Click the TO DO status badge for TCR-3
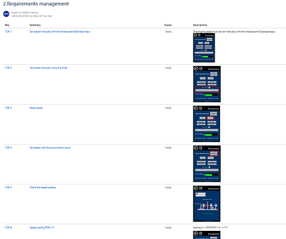286x239 pixels. pos(168,108)
